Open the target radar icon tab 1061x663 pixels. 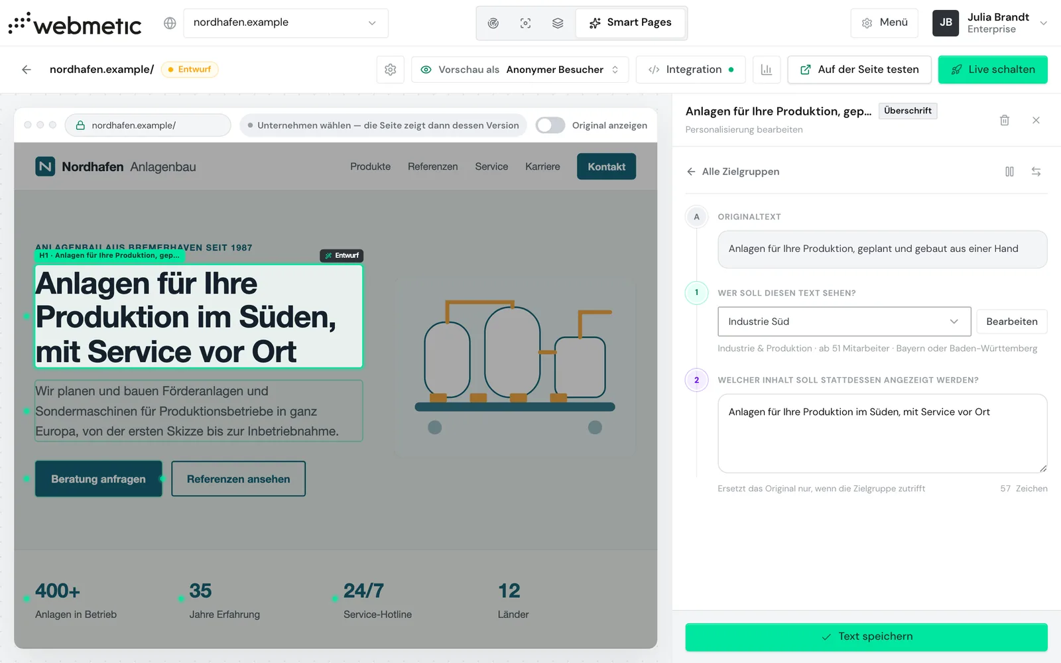point(493,23)
